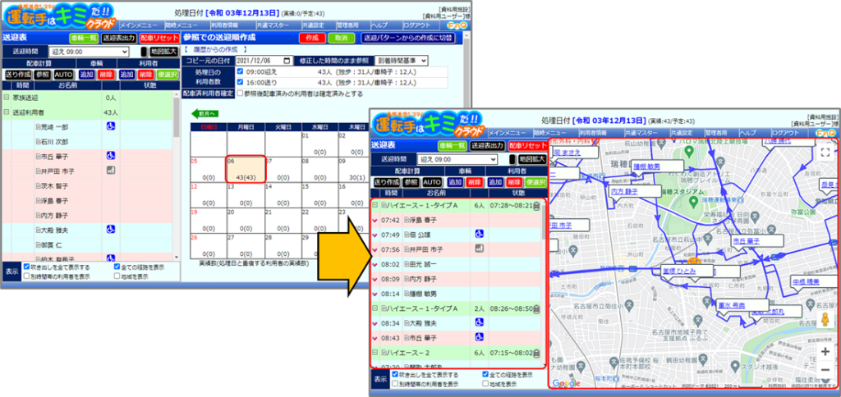
Task: Click the Google logo on the map
Action: pos(565,383)
